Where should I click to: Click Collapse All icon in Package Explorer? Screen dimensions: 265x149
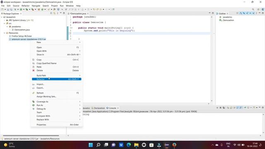(x=51, y=13)
